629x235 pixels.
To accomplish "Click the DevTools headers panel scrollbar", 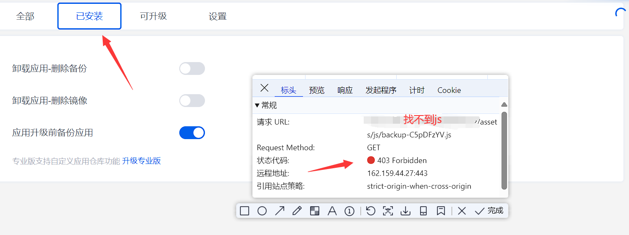I will point(504,150).
